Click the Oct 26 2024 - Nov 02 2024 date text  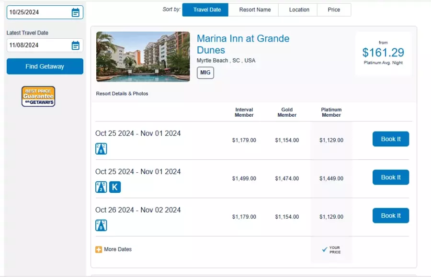[x=138, y=210]
